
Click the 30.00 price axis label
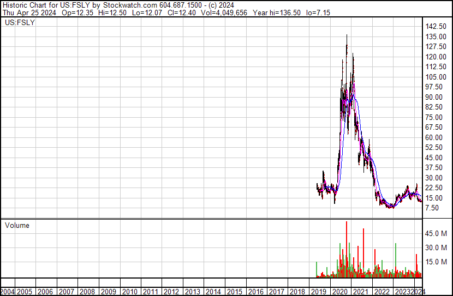coord(434,178)
